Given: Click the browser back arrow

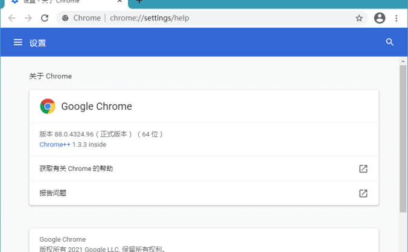Looking at the screenshot, I should [11, 18].
